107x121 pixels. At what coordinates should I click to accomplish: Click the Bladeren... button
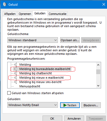tap(91, 105)
